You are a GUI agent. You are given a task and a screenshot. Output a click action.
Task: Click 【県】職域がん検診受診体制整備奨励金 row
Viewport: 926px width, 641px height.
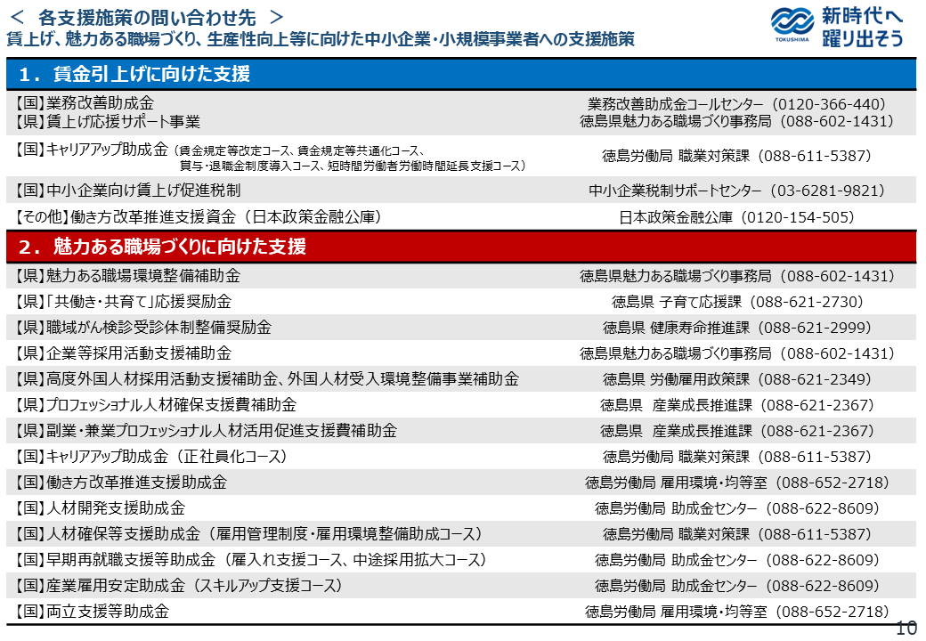(x=461, y=327)
